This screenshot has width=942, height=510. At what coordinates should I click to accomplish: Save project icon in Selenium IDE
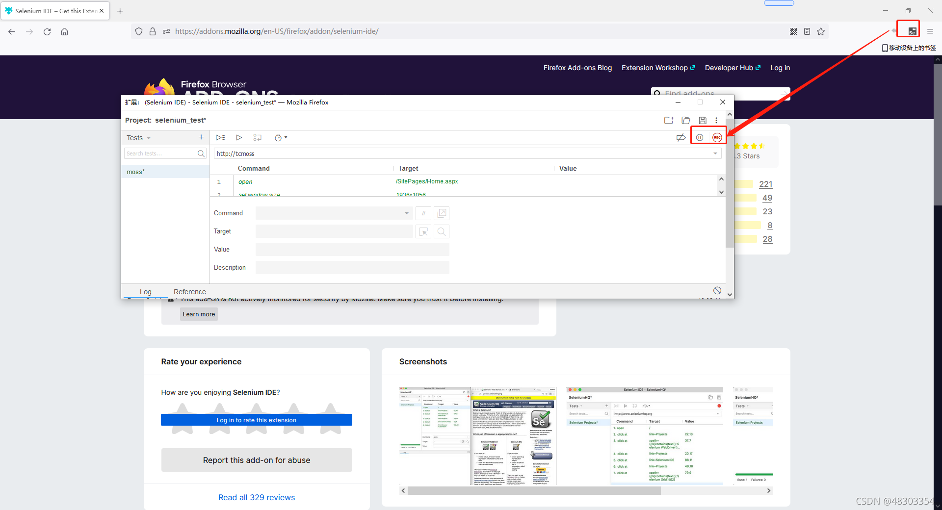click(x=703, y=120)
